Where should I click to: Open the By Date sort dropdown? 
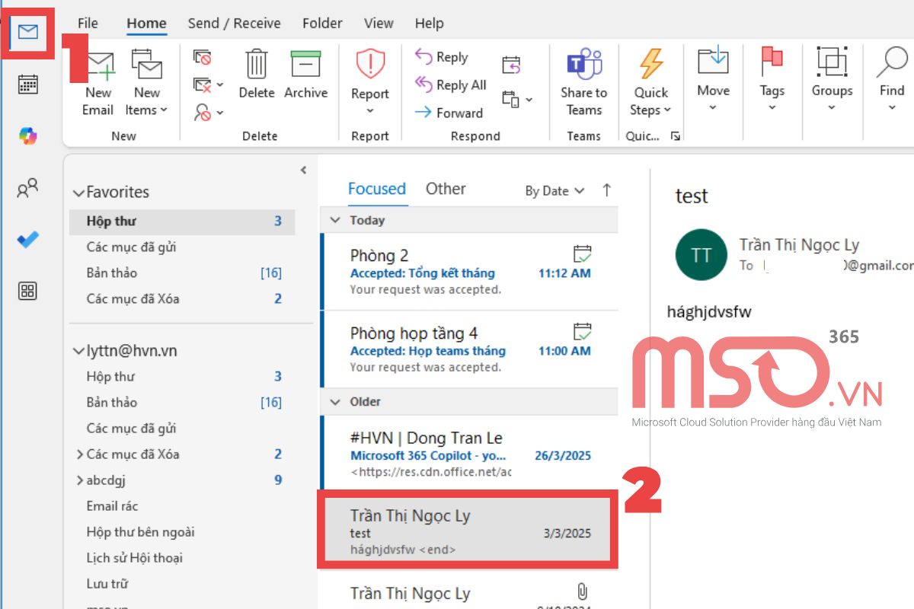(554, 191)
